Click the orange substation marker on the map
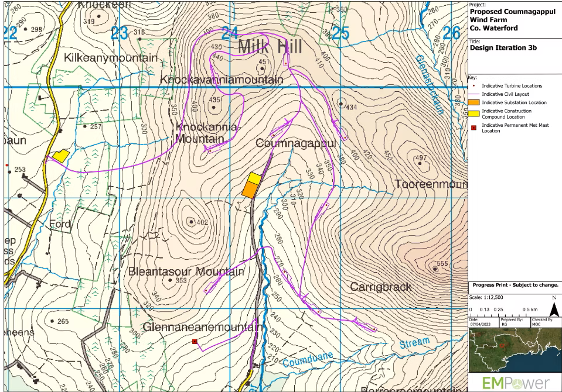 pos(249,188)
